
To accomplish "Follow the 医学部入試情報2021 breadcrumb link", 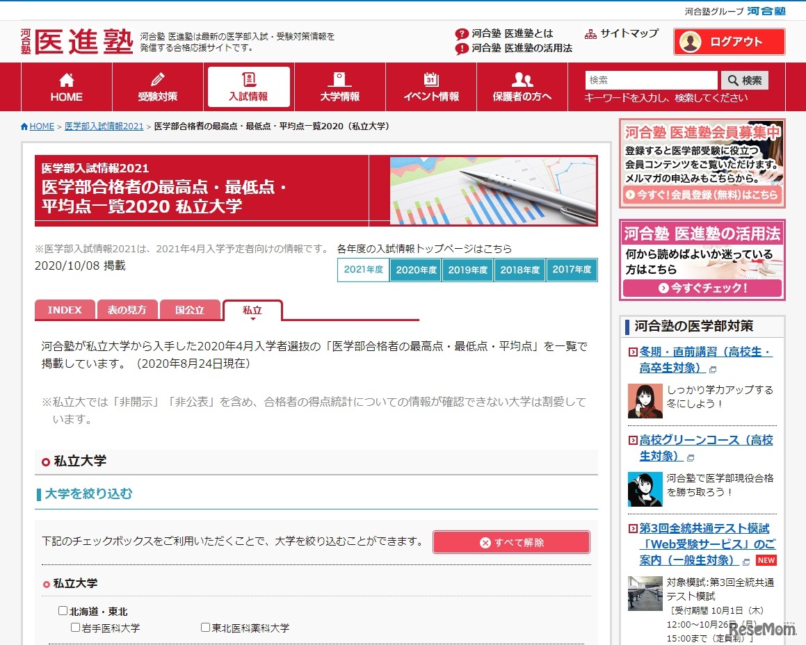I will coord(104,126).
